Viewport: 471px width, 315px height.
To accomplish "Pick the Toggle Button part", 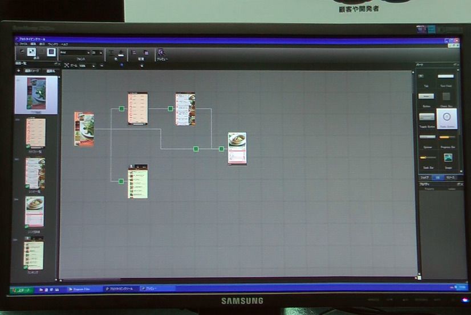I will [427, 120].
